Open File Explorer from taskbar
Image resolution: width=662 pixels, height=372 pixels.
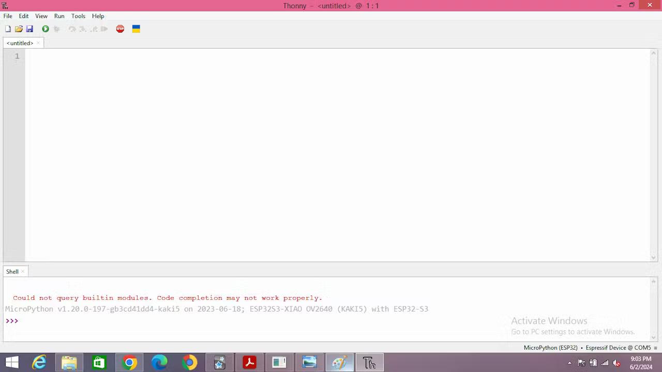69,363
